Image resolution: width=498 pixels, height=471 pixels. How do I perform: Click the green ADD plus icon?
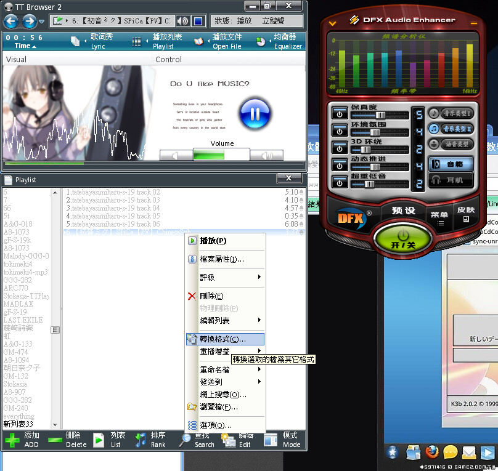(x=12, y=440)
